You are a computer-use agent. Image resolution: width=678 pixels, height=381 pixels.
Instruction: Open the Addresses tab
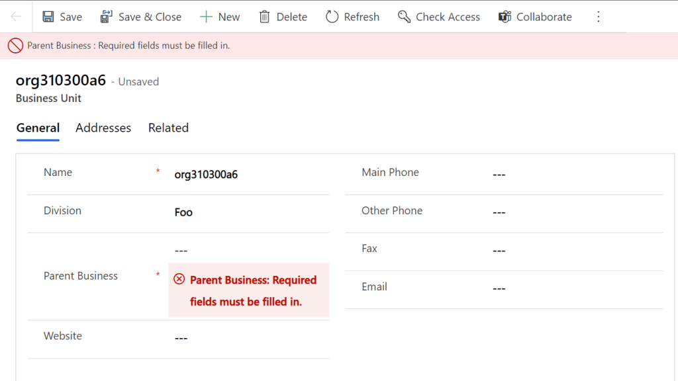[x=103, y=128]
